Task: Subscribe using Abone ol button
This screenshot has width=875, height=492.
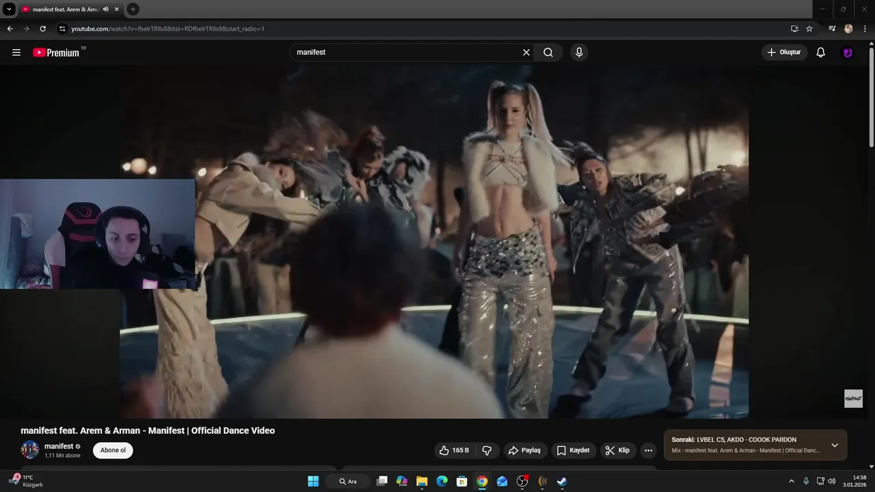Action: pyautogui.click(x=113, y=450)
